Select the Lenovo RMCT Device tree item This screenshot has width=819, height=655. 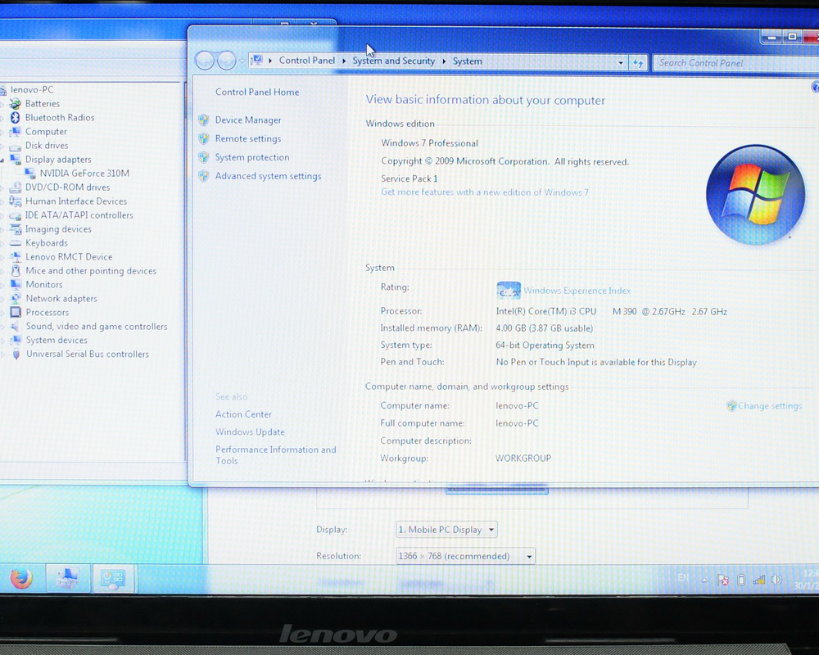pyautogui.click(x=69, y=257)
